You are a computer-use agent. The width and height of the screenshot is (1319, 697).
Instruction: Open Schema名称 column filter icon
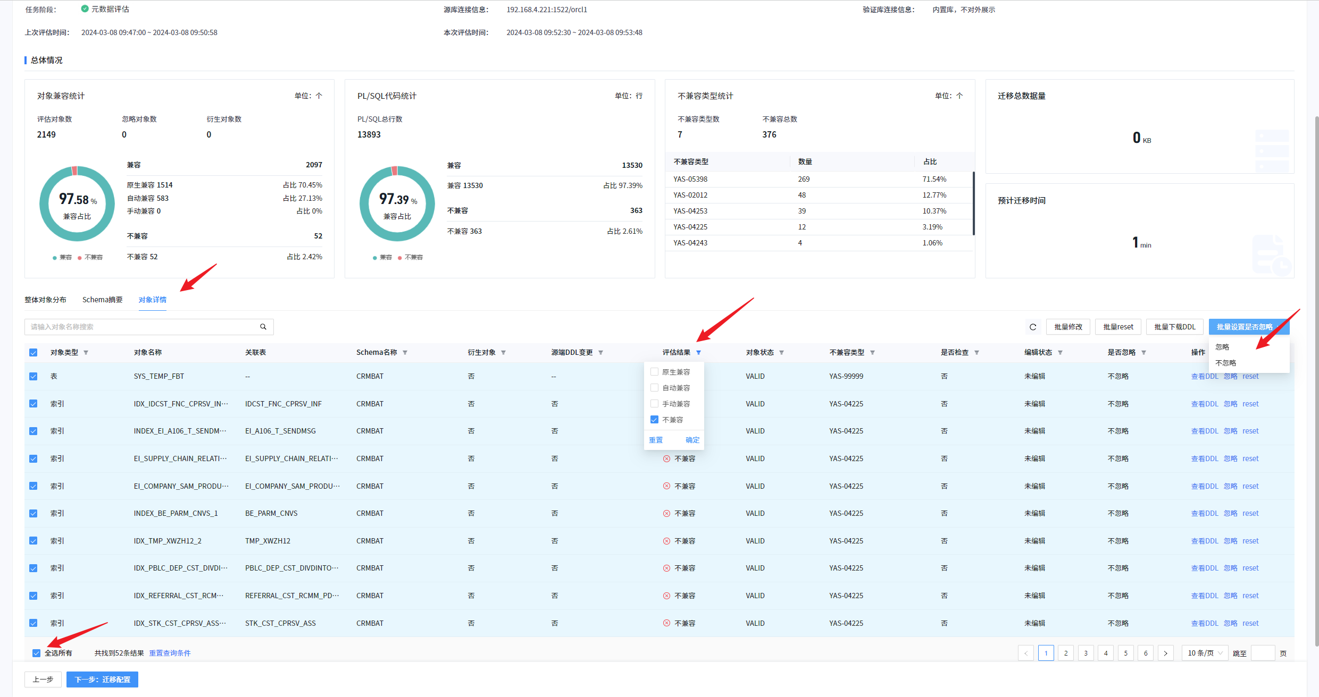(x=405, y=353)
